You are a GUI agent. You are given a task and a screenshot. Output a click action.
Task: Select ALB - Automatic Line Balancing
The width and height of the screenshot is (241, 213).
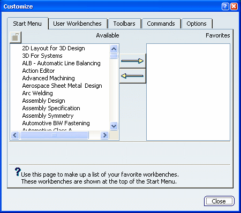pyautogui.click(x=62, y=63)
